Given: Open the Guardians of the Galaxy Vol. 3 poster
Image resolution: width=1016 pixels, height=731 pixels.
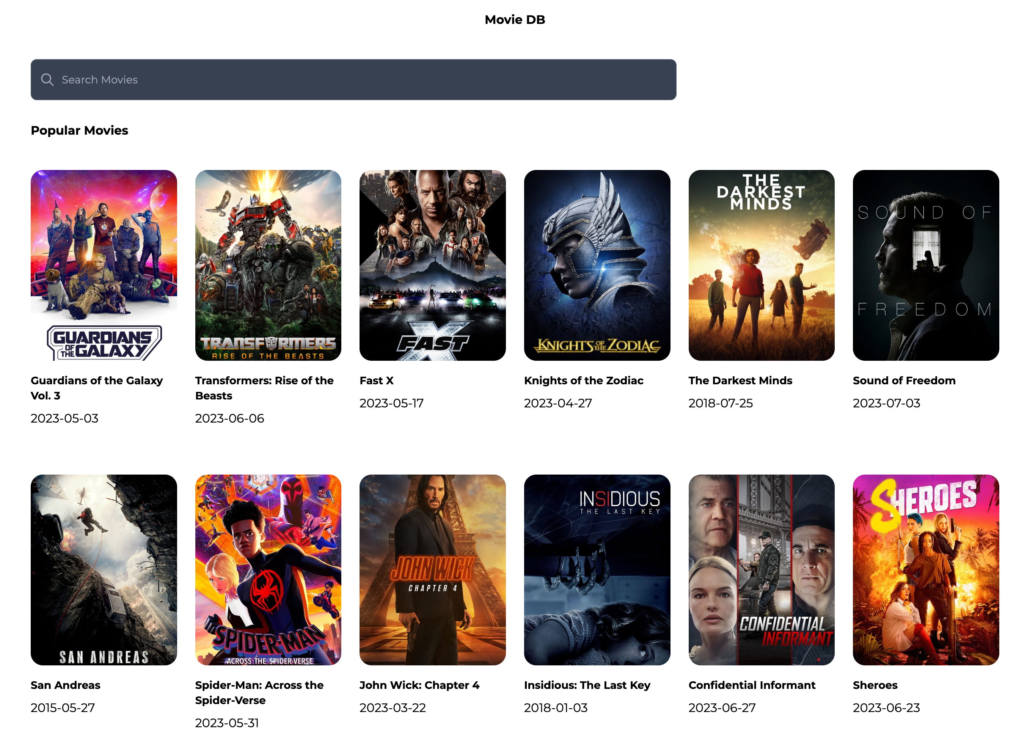Looking at the screenshot, I should tap(104, 265).
